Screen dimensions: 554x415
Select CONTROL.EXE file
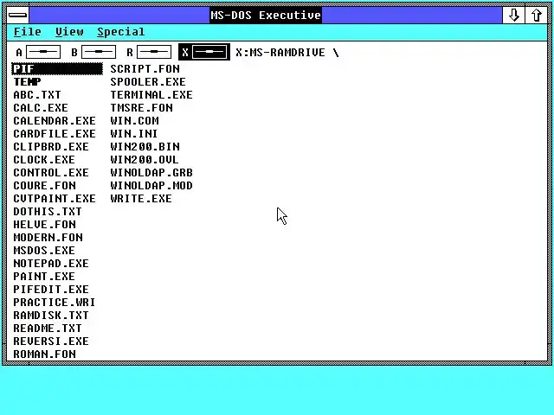coord(51,173)
